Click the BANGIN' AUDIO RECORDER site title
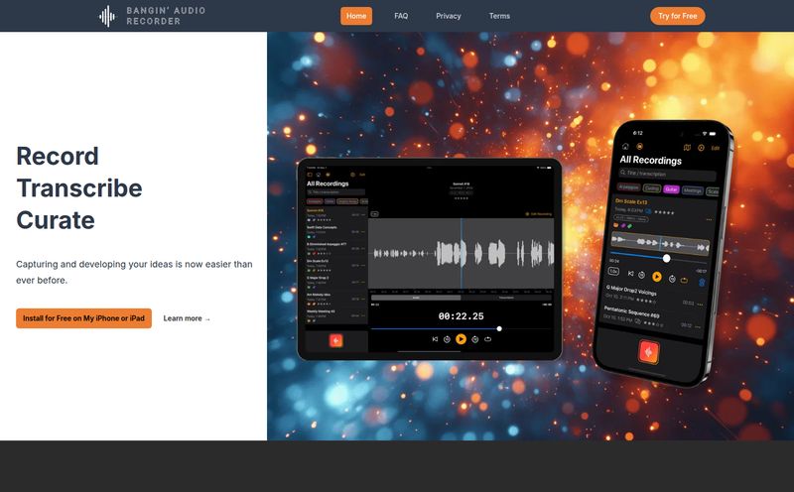 point(166,16)
